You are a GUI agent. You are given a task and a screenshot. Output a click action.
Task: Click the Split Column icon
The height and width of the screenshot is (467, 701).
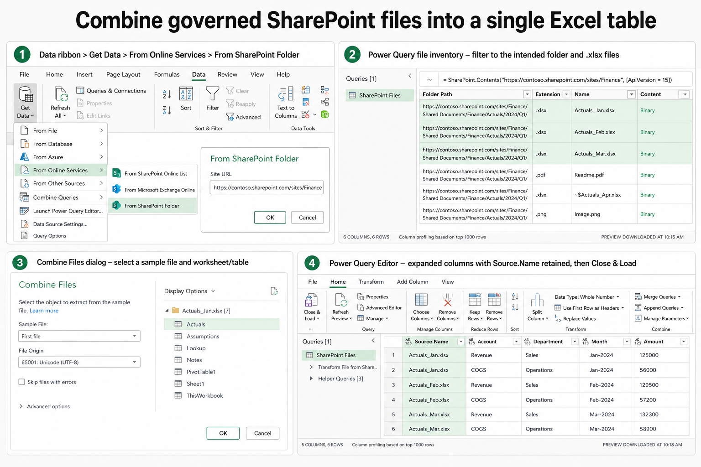coord(537,300)
